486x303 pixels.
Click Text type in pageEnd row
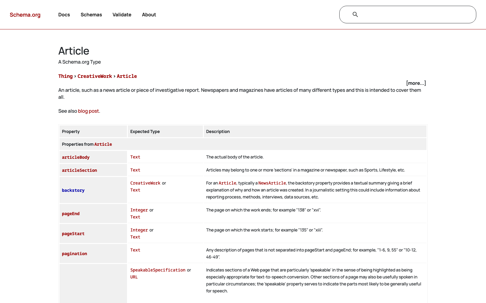135,217
